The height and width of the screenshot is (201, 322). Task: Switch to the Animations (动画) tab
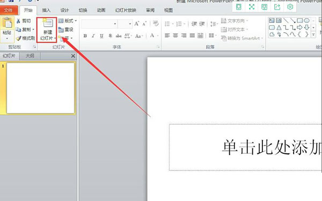(x=101, y=10)
